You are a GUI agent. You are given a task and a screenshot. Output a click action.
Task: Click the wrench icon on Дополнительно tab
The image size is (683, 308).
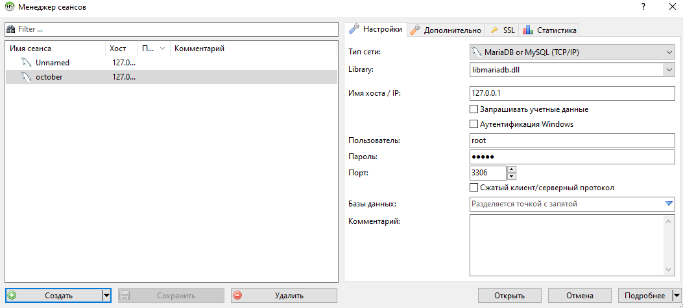tap(415, 30)
